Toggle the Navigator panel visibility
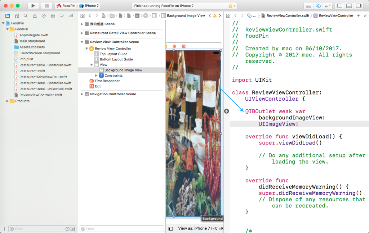 pyautogui.click(x=339, y=6)
